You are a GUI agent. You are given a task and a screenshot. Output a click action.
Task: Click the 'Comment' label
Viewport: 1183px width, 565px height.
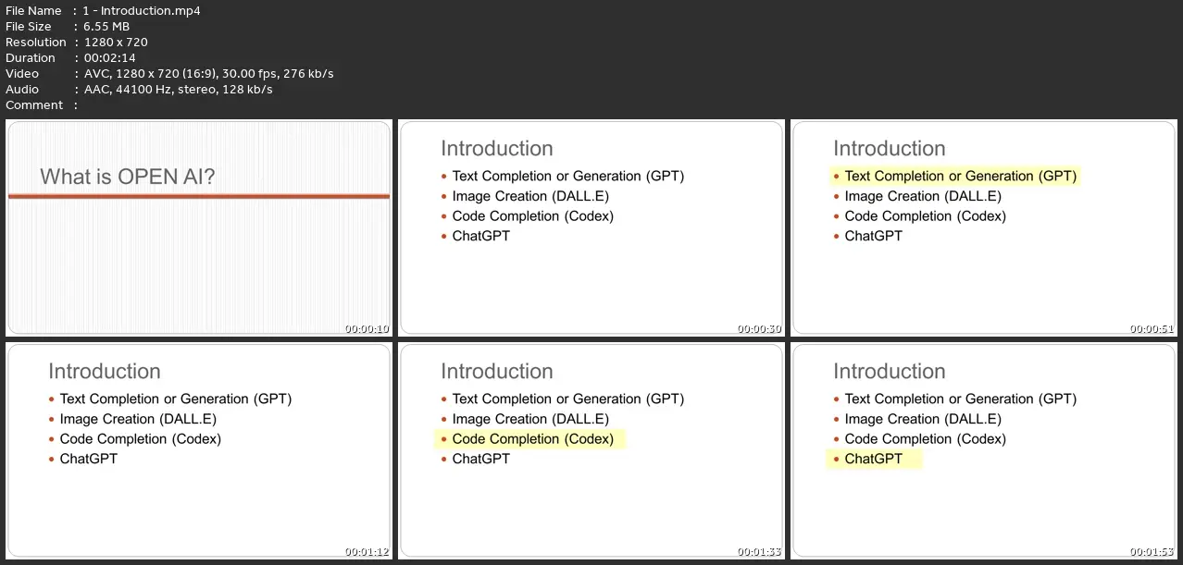click(34, 105)
